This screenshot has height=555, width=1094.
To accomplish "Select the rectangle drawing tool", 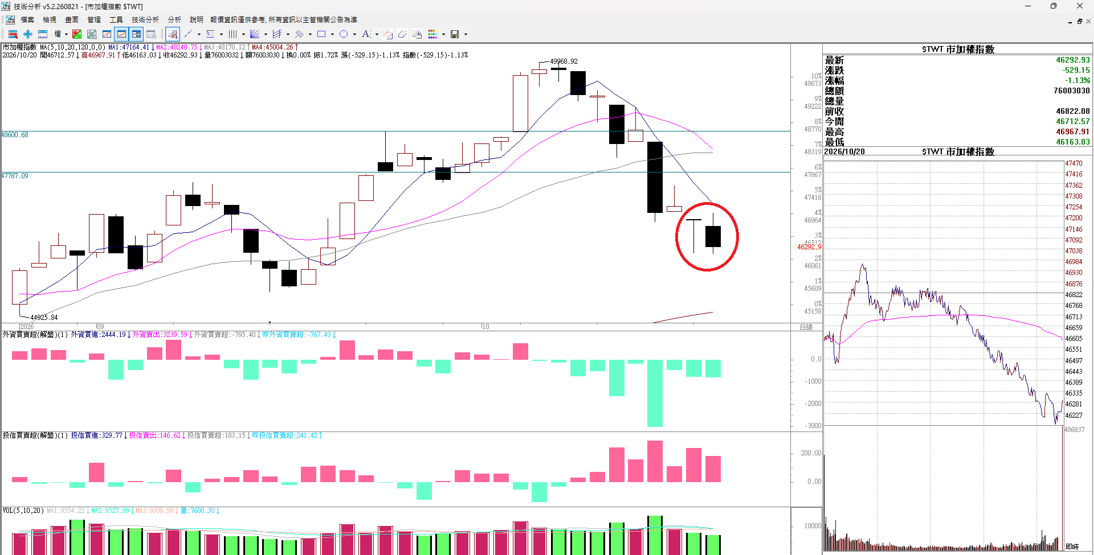I will click(x=321, y=34).
